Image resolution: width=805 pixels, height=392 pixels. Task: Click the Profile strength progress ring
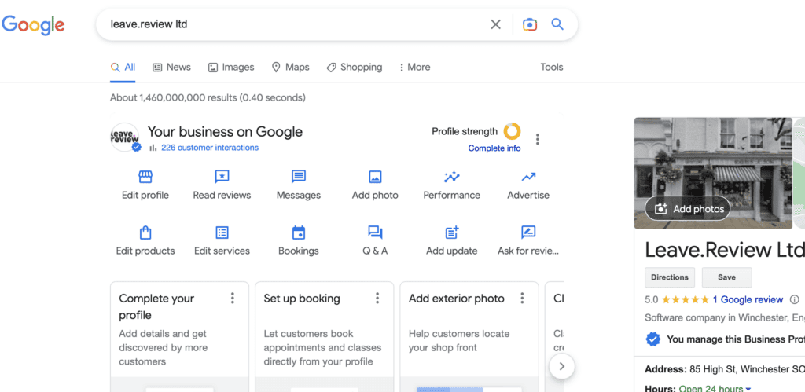pyautogui.click(x=512, y=131)
